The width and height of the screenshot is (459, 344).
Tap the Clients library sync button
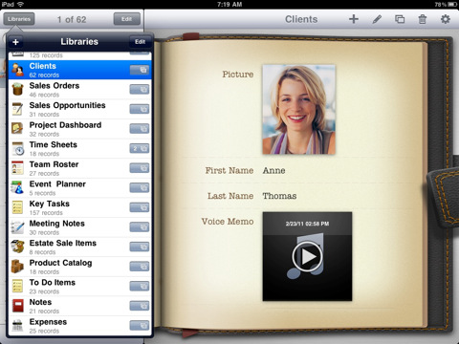pyautogui.click(x=140, y=70)
